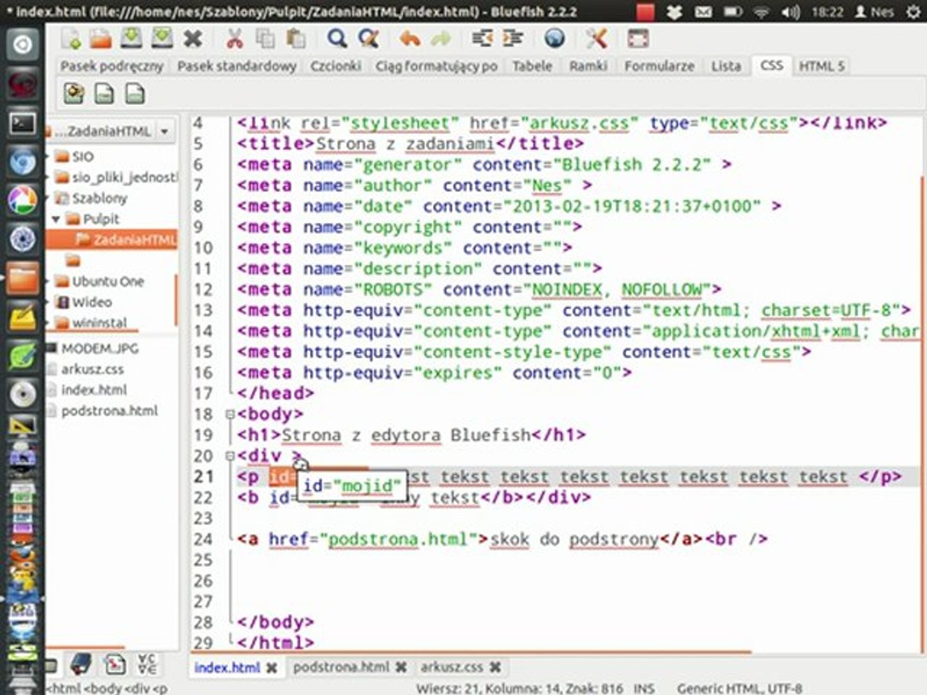Open the snippets side panel tab icon
Screen dimensions: 927x695
115,665
